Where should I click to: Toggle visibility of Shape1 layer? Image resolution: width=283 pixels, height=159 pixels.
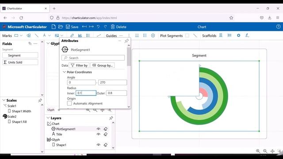pos(98,145)
